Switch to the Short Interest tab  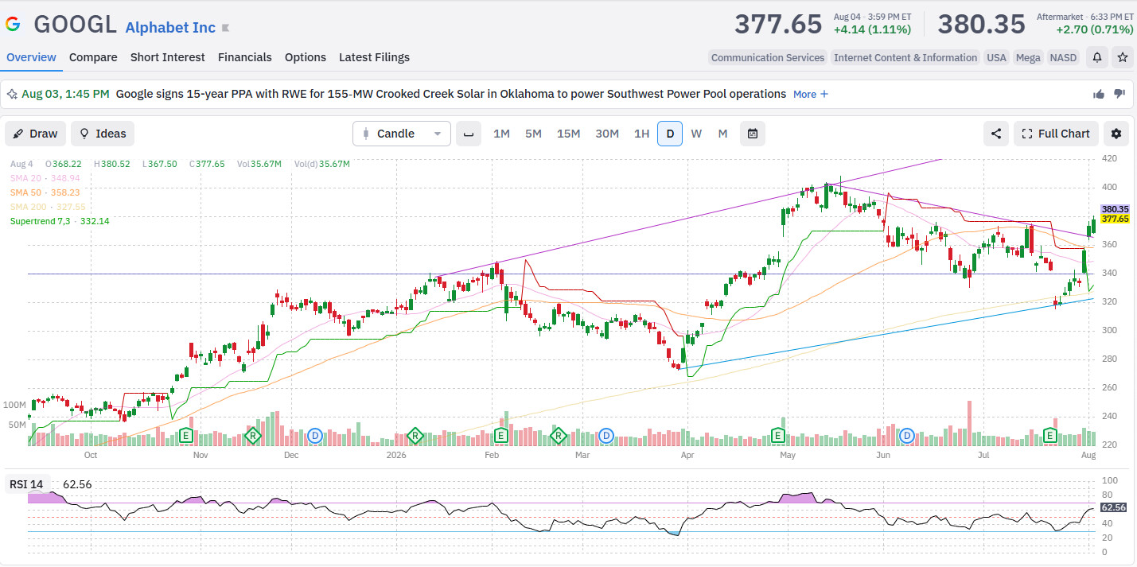168,57
